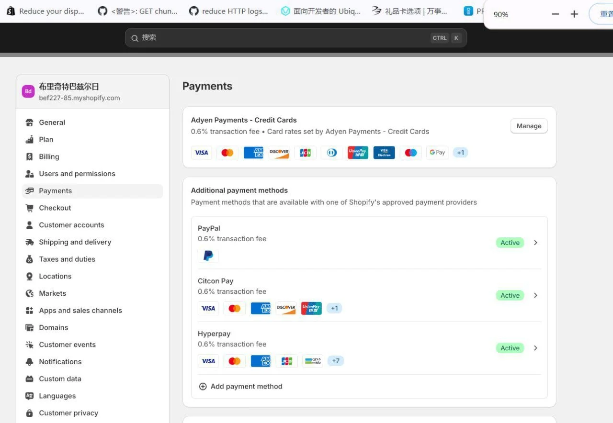This screenshot has height=423, width=613.
Task: Open Citcon Pay details with its chevron
Action: [x=535, y=295]
